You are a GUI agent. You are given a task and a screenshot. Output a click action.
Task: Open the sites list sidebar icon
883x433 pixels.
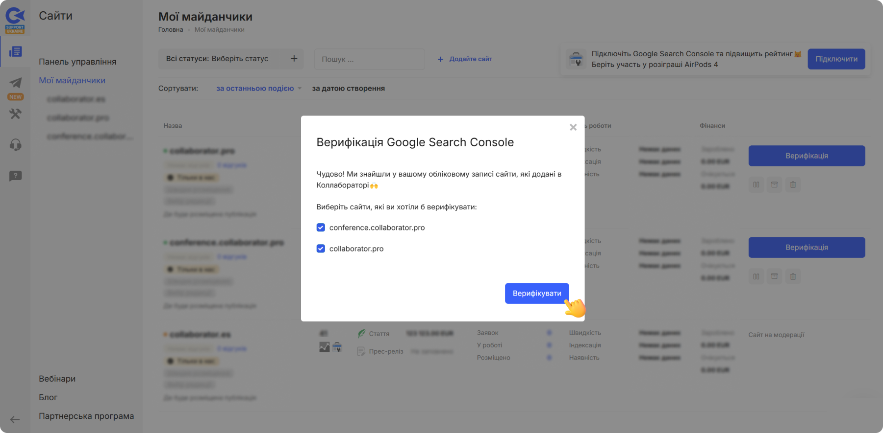tap(15, 51)
